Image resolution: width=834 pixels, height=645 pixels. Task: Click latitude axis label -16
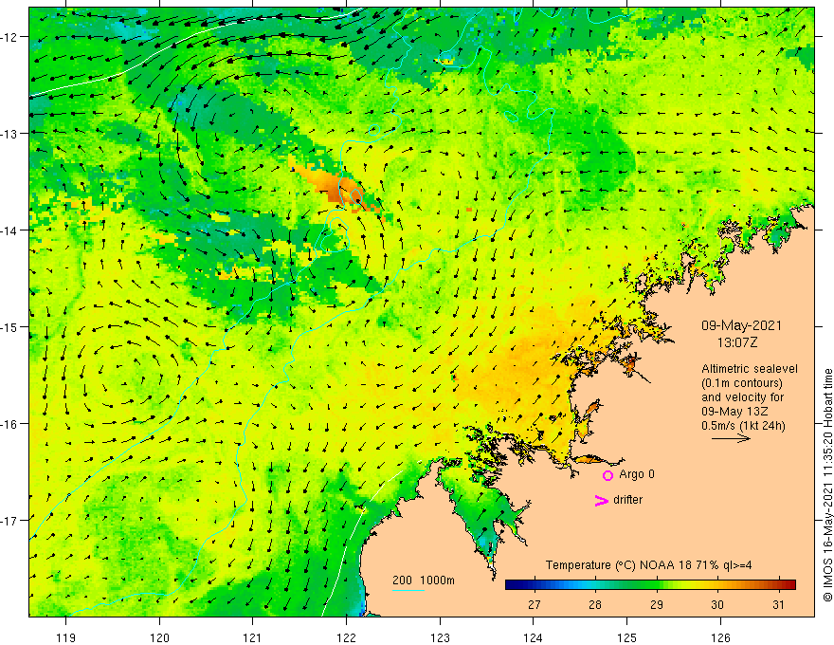(10, 424)
